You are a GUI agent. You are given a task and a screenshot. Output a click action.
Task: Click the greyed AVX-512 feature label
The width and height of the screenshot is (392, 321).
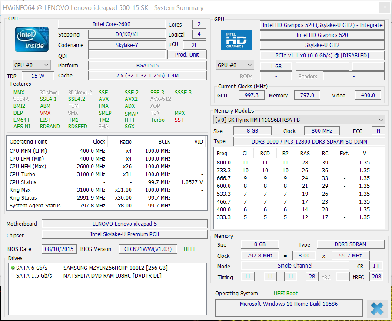pos(161,99)
